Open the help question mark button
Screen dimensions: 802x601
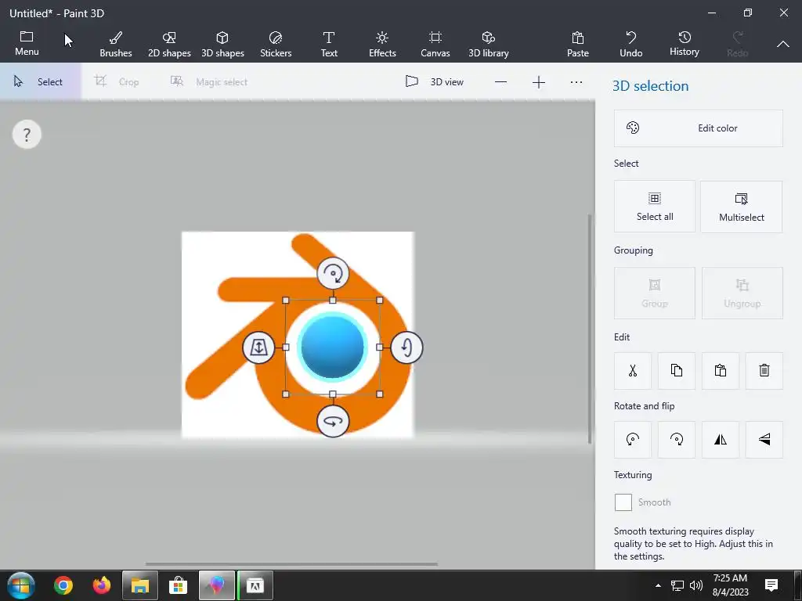tap(27, 135)
